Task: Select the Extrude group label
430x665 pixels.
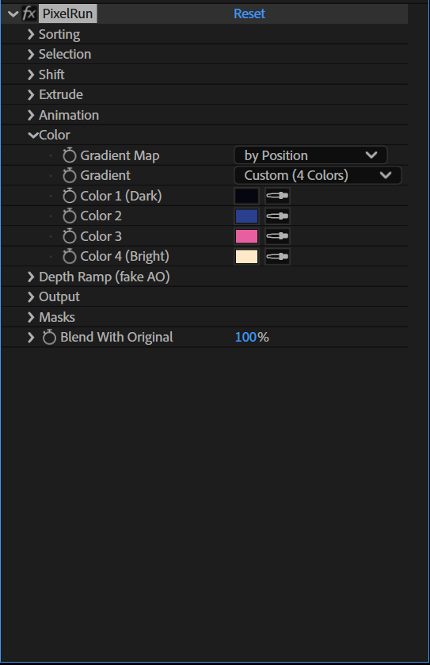Action: 61,94
